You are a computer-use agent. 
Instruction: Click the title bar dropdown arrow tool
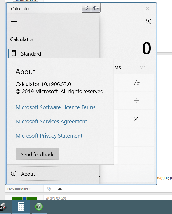[86, 8]
